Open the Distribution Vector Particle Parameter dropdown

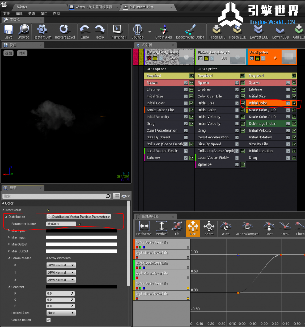point(79,217)
